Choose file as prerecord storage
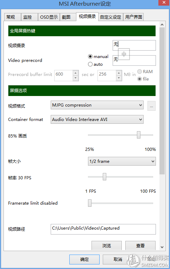 (139, 79)
